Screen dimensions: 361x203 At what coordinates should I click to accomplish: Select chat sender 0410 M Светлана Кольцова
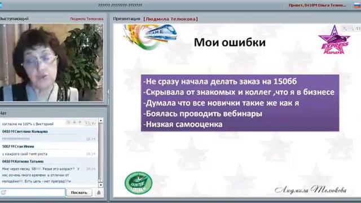tap(25, 131)
